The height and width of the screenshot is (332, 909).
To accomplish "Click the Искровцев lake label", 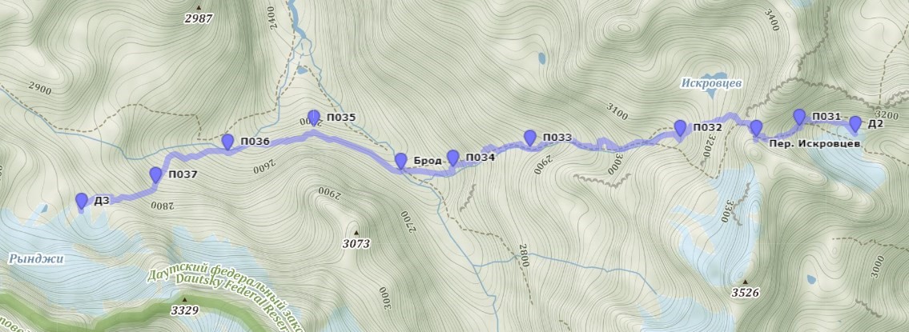I will (x=712, y=83).
